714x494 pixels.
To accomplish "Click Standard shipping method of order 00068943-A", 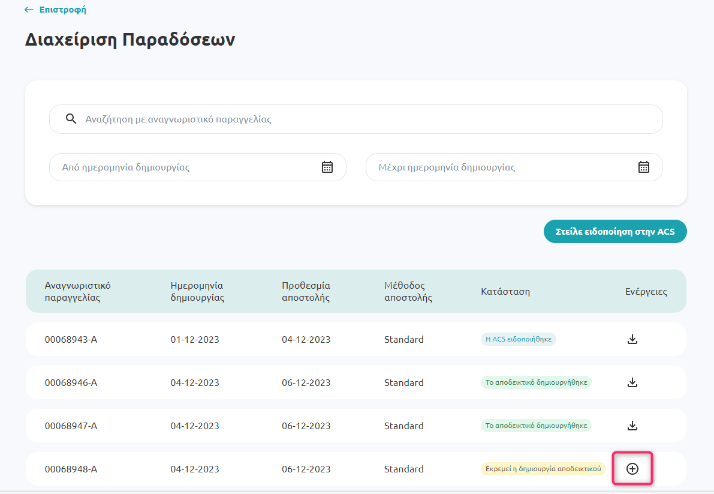I will pos(404,340).
